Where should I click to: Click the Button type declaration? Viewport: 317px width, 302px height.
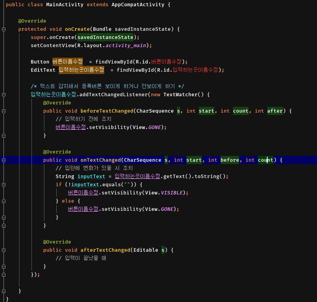point(40,62)
